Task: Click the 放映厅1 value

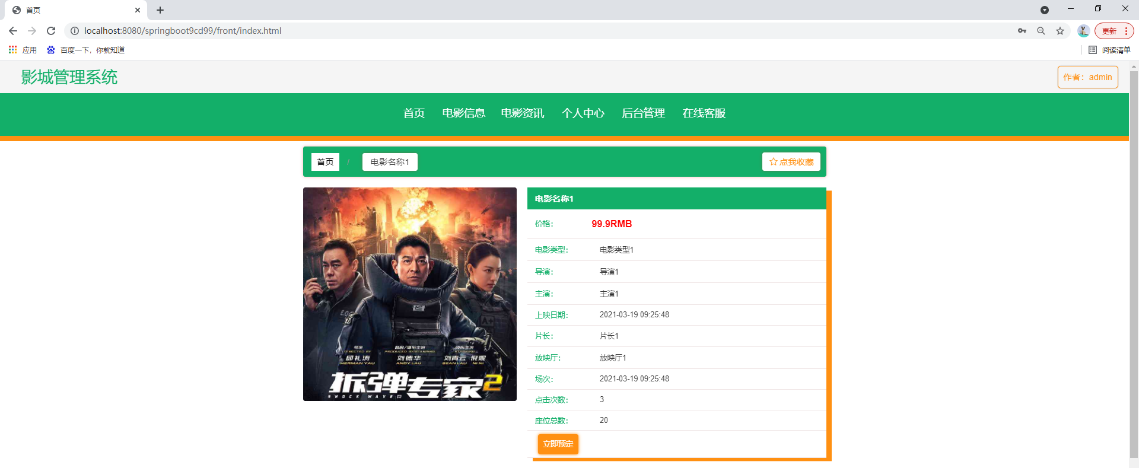Action: pyautogui.click(x=613, y=358)
